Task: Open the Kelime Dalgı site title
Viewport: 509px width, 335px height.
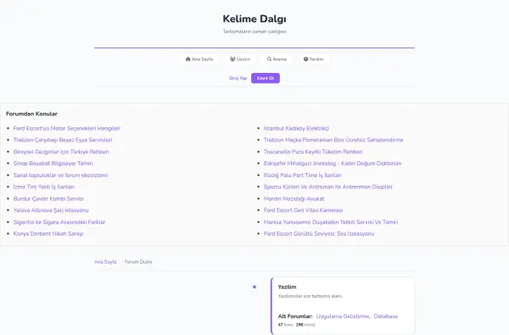Action: coord(255,19)
